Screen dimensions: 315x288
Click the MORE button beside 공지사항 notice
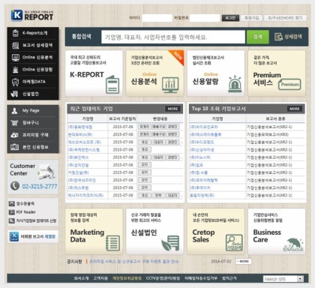click(244, 262)
